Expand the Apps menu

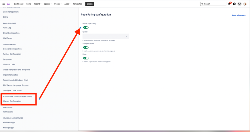click(x=67, y=4)
